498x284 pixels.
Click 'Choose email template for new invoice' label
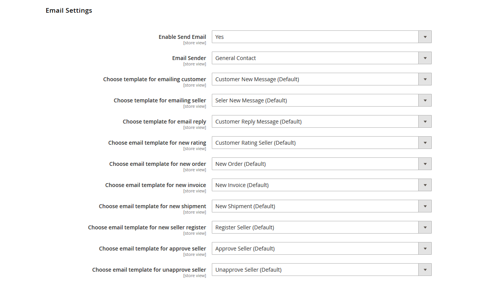tap(156, 185)
